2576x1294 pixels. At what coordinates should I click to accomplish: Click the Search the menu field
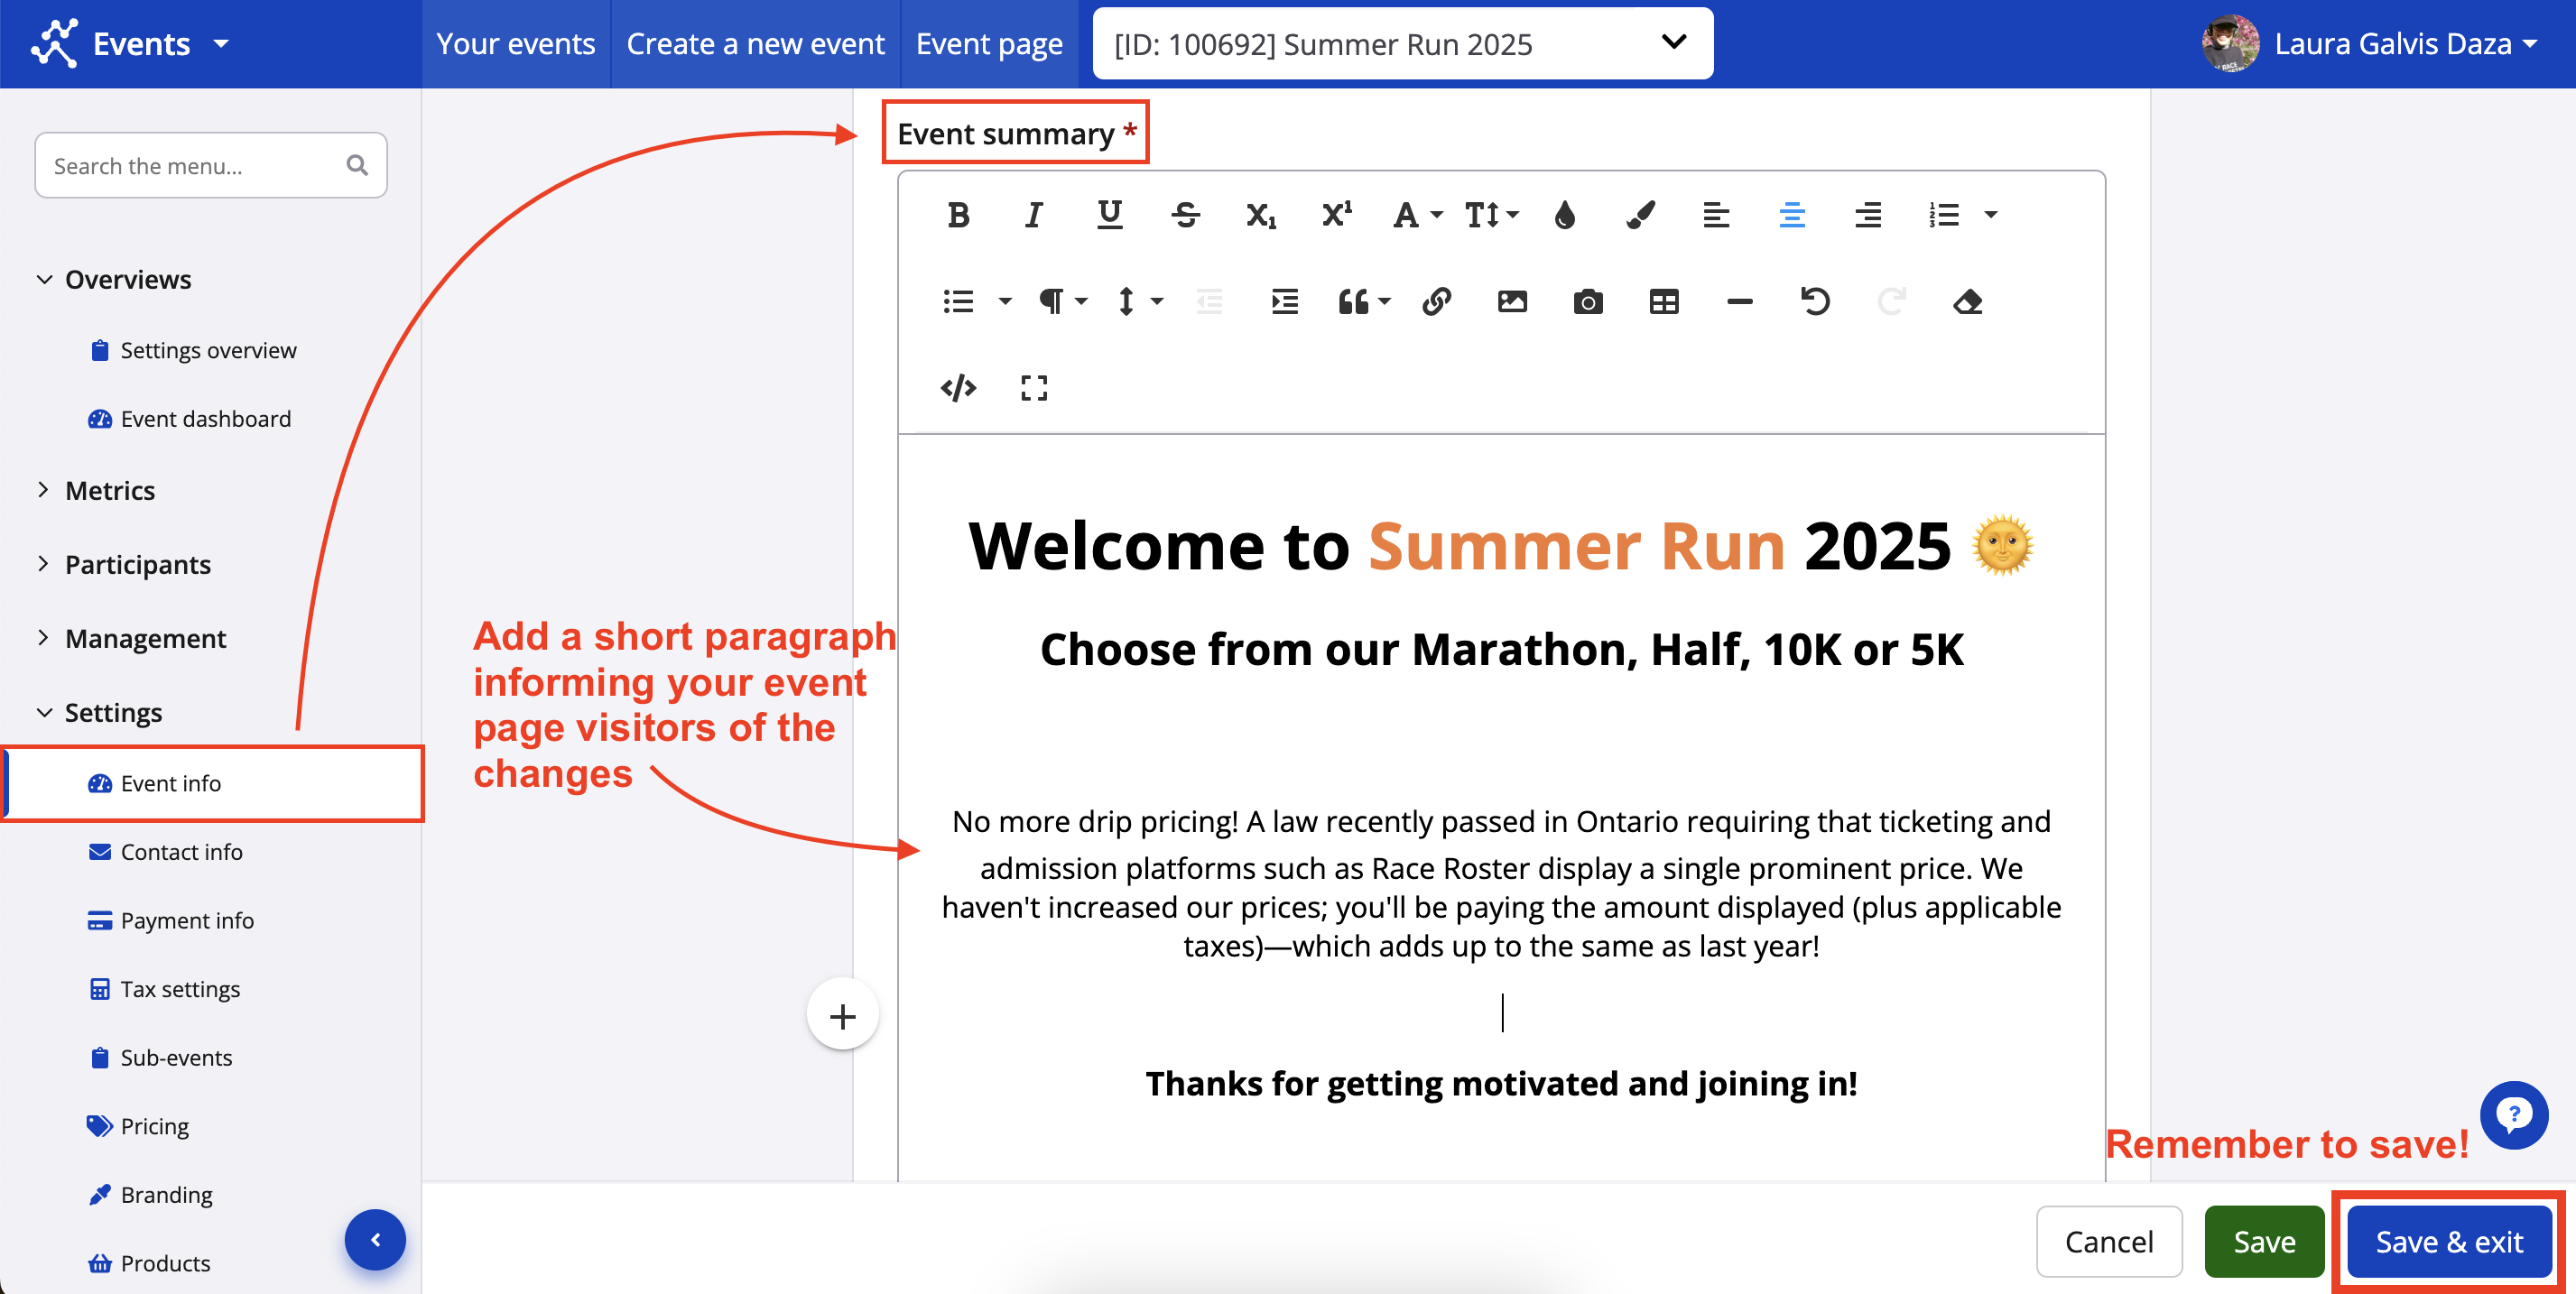pos(195,166)
